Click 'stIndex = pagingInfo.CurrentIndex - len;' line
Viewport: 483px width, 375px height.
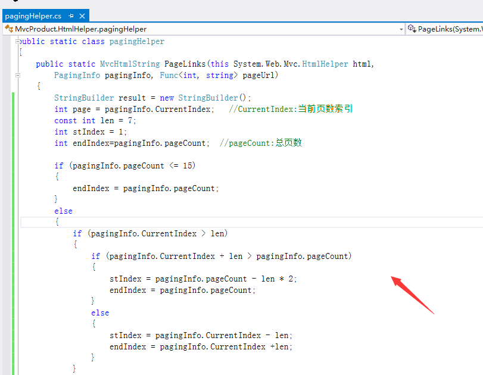[x=201, y=335]
